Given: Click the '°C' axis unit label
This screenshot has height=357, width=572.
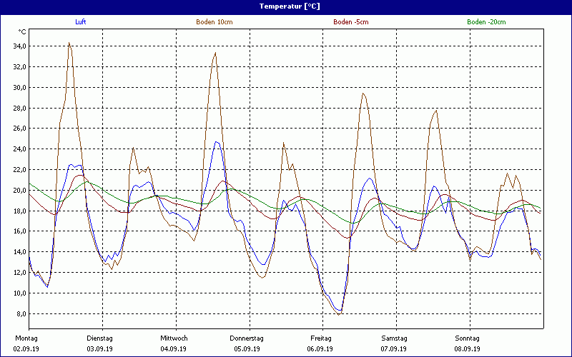Looking at the screenshot, I should click(x=22, y=32).
